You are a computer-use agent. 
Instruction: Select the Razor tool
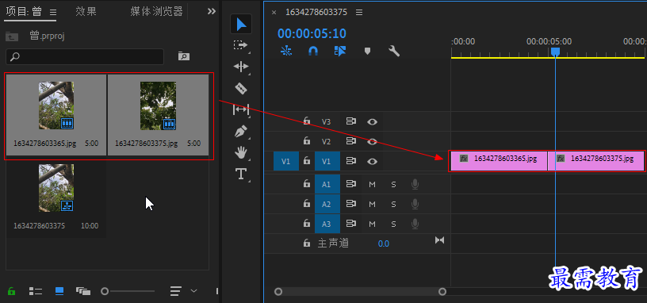[240, 88]
